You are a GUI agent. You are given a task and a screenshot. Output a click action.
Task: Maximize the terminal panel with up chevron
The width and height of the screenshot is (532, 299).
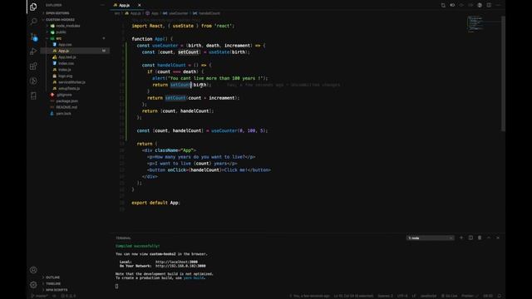(x=489, y=238)
